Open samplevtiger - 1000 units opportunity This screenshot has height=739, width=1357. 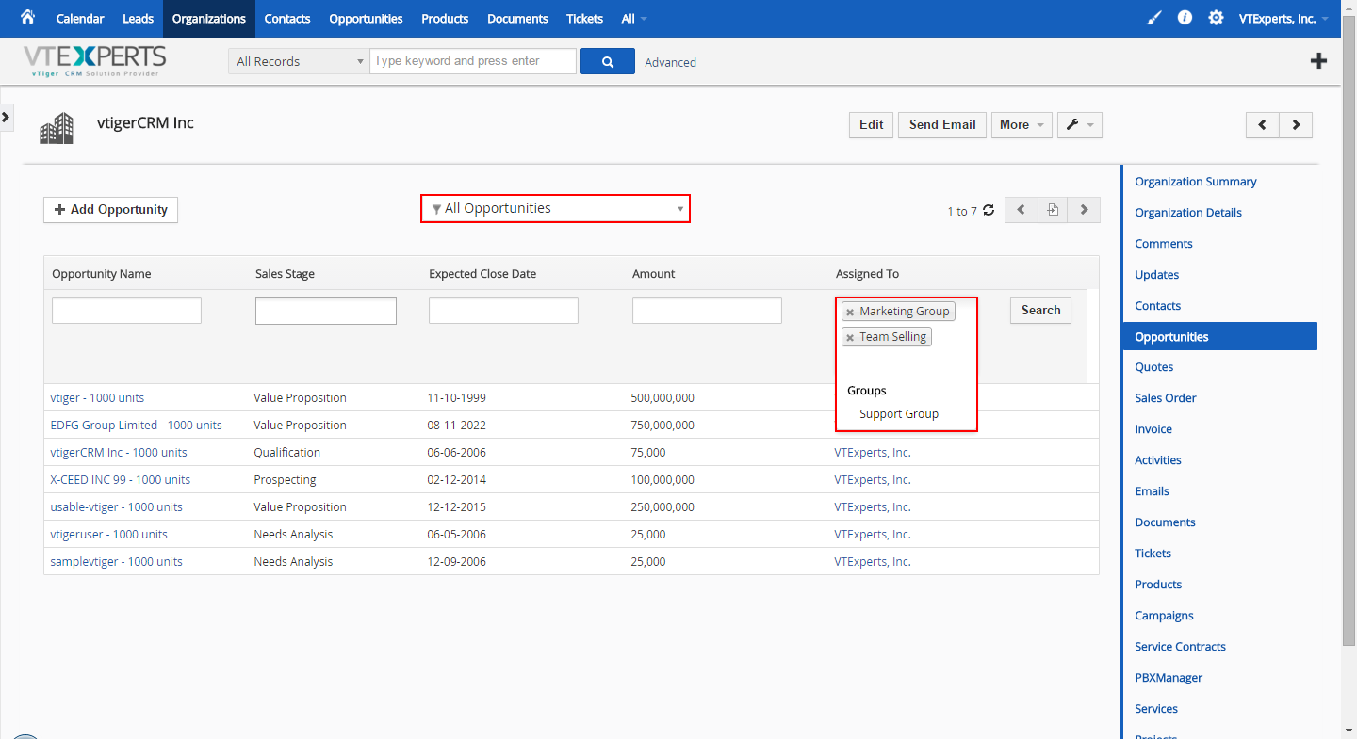click(x=116, y=562)
